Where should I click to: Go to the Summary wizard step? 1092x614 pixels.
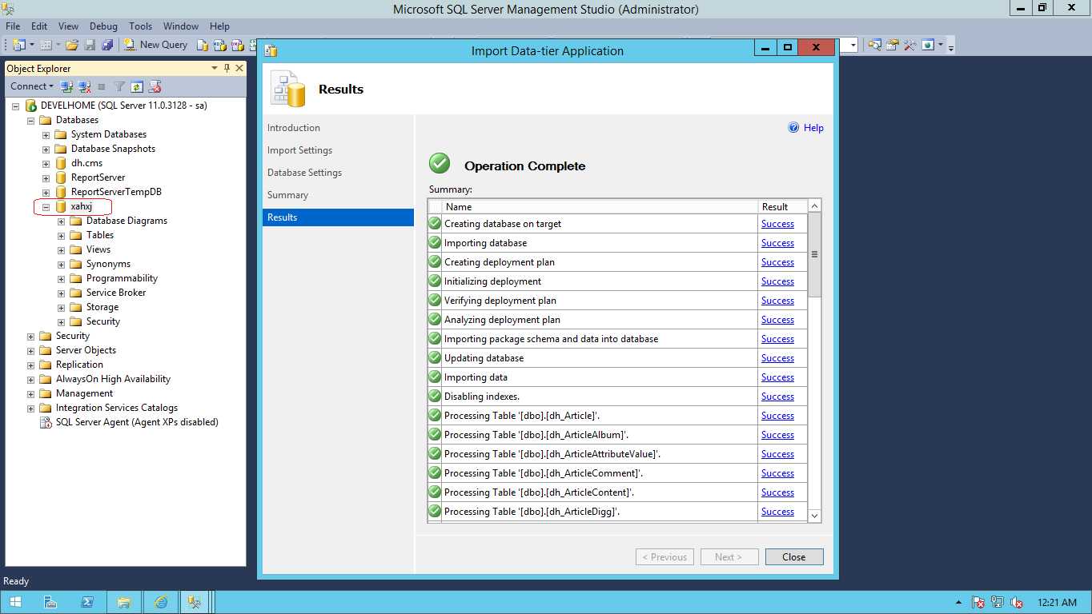coord(287,195)
